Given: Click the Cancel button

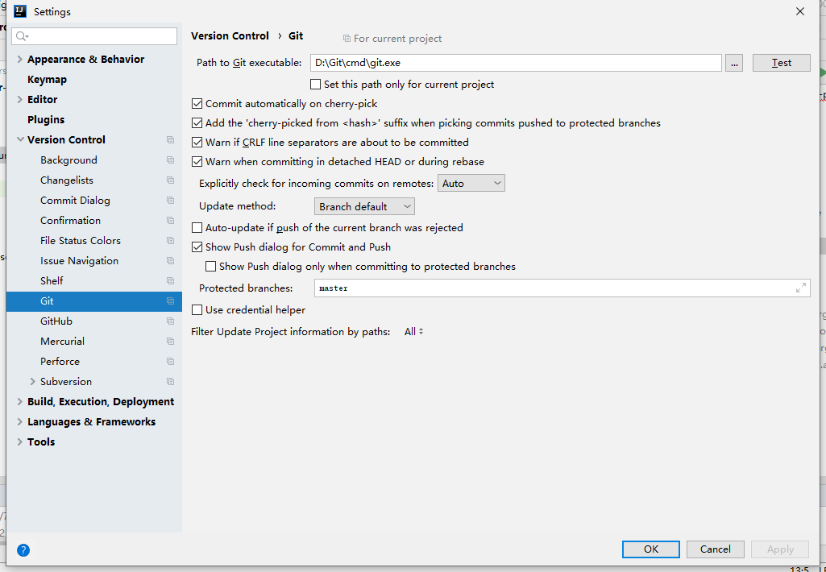Looking at the screenshot, I should click(716, 549).
